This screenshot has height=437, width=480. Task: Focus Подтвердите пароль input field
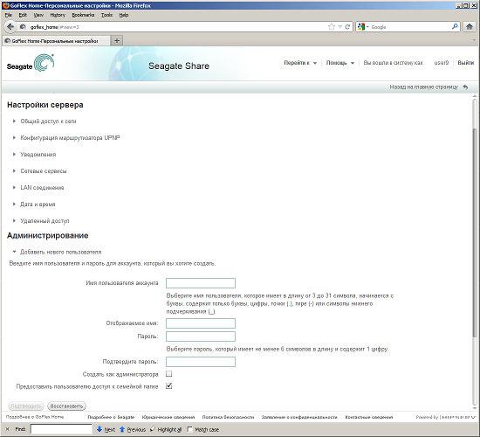click(201, 362)
